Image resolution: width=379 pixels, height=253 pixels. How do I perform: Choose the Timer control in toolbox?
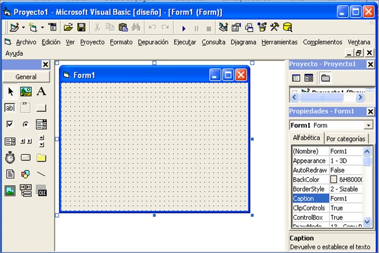pyautogui.click(x=10, y=158)
